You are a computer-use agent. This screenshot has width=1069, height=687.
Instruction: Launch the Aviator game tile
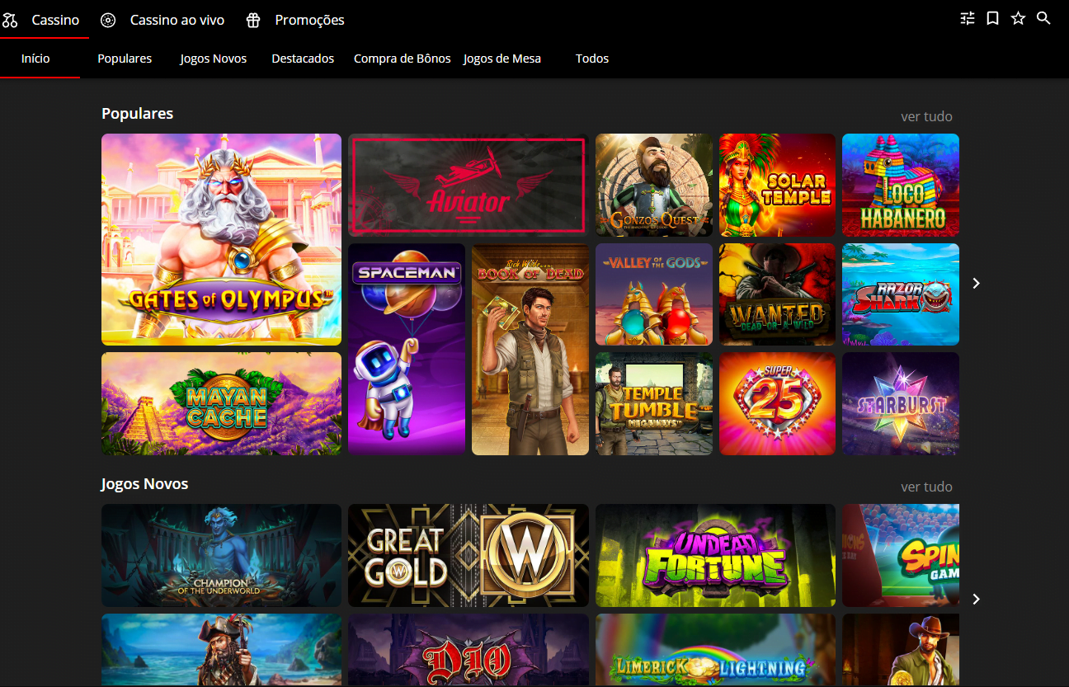pos(469,186)
